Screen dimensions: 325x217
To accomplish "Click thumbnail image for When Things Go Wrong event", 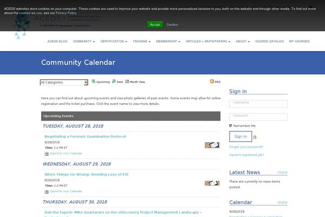I will [x=212, y=183].
